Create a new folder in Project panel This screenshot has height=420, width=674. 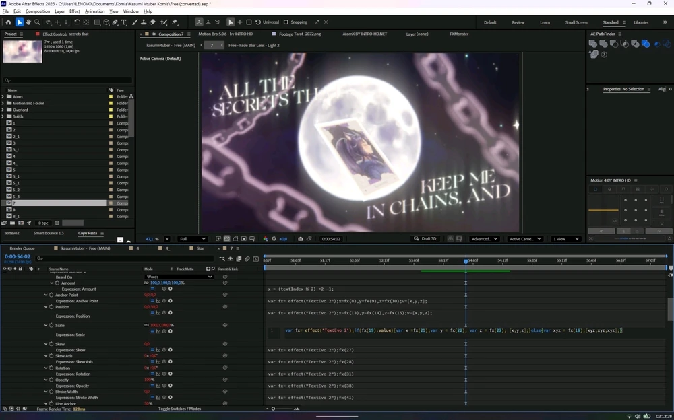coord(12,223)
